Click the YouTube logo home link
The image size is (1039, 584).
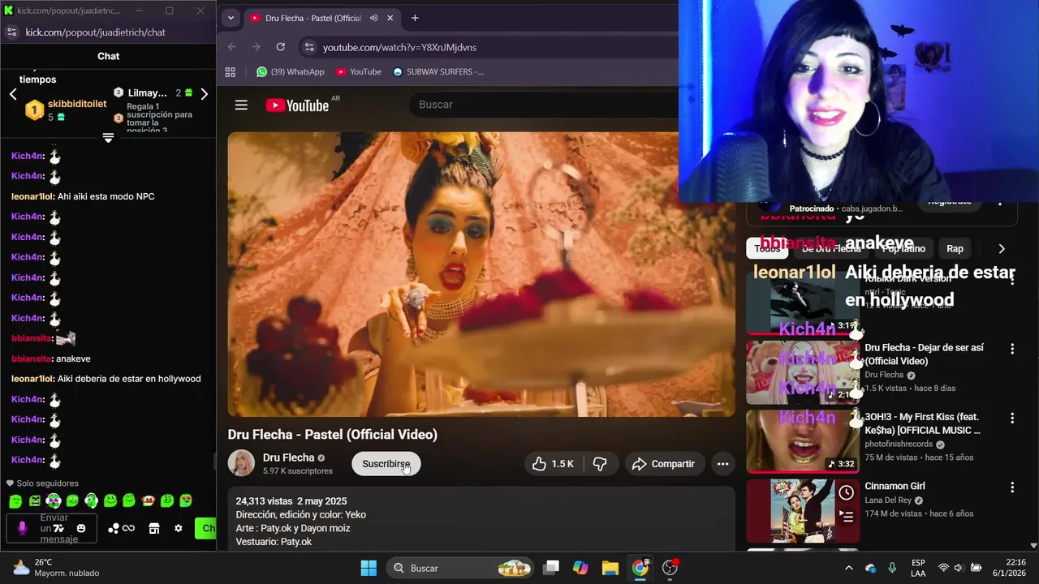[297, 105]
